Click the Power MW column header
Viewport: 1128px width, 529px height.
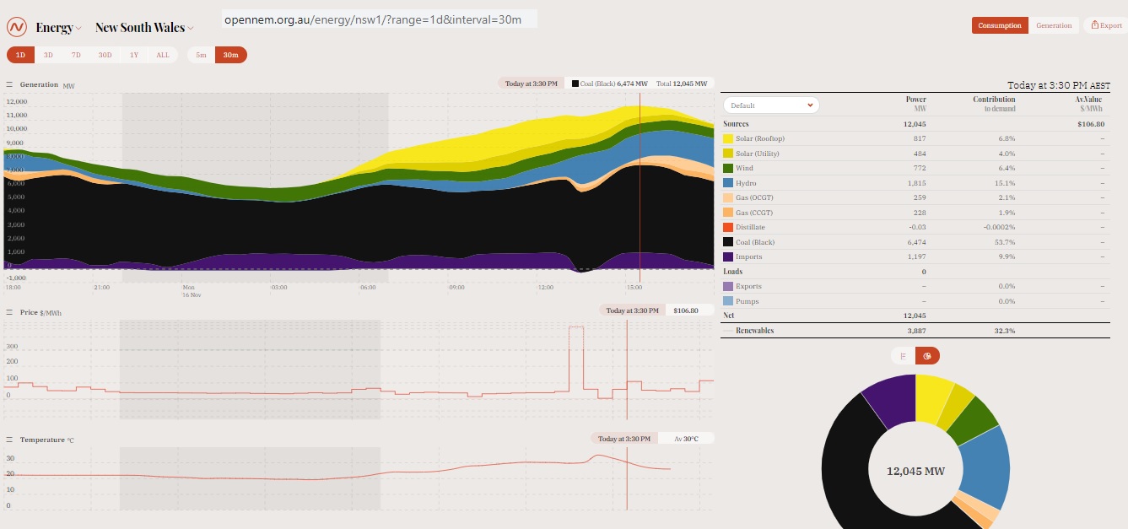coord(915,104)
